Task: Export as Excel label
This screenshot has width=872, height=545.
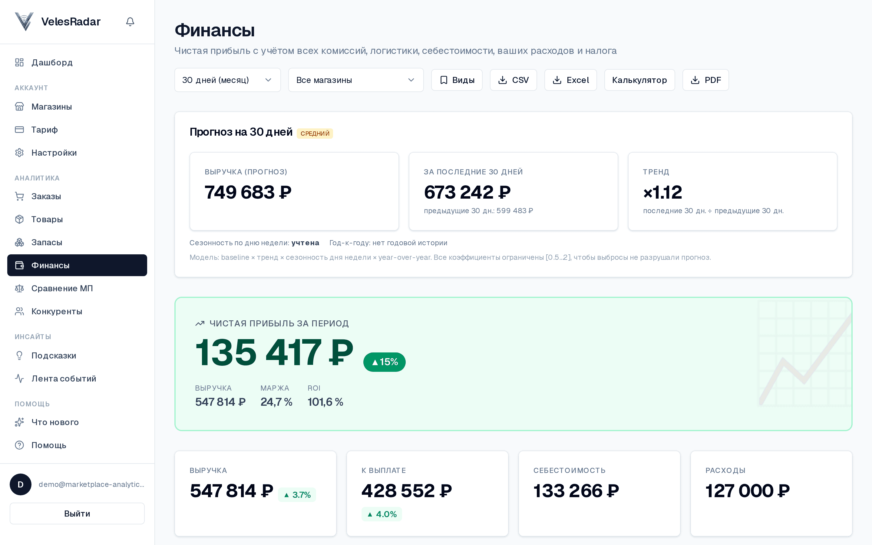Action: coord(578,80)
